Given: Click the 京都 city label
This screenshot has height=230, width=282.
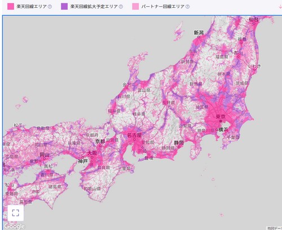Looking at the screenshot, I should point(100,141).
